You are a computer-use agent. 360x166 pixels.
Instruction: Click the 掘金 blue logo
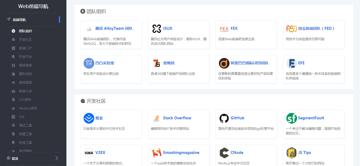coord(89,118)
